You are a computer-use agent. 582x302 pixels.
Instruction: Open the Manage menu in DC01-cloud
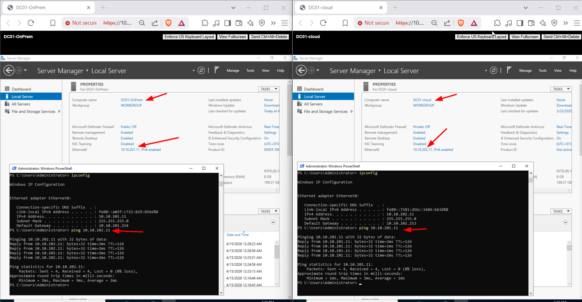(525, 71)
